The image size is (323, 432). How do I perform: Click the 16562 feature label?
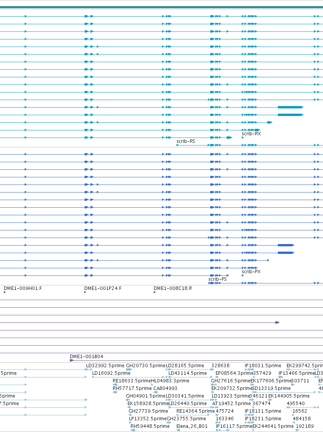300,411
